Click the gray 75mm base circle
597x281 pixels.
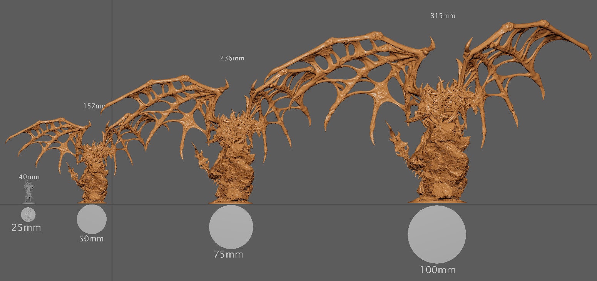[x=231, y=227]
